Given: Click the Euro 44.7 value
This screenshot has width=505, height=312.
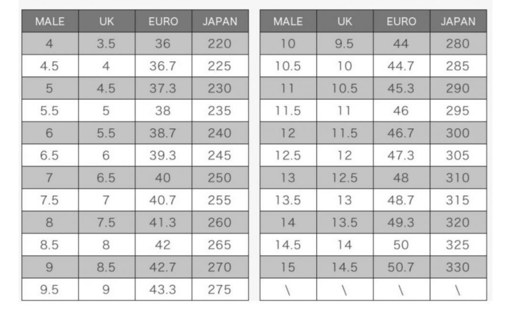Looking at the screenshot, I should coord(401,66).
